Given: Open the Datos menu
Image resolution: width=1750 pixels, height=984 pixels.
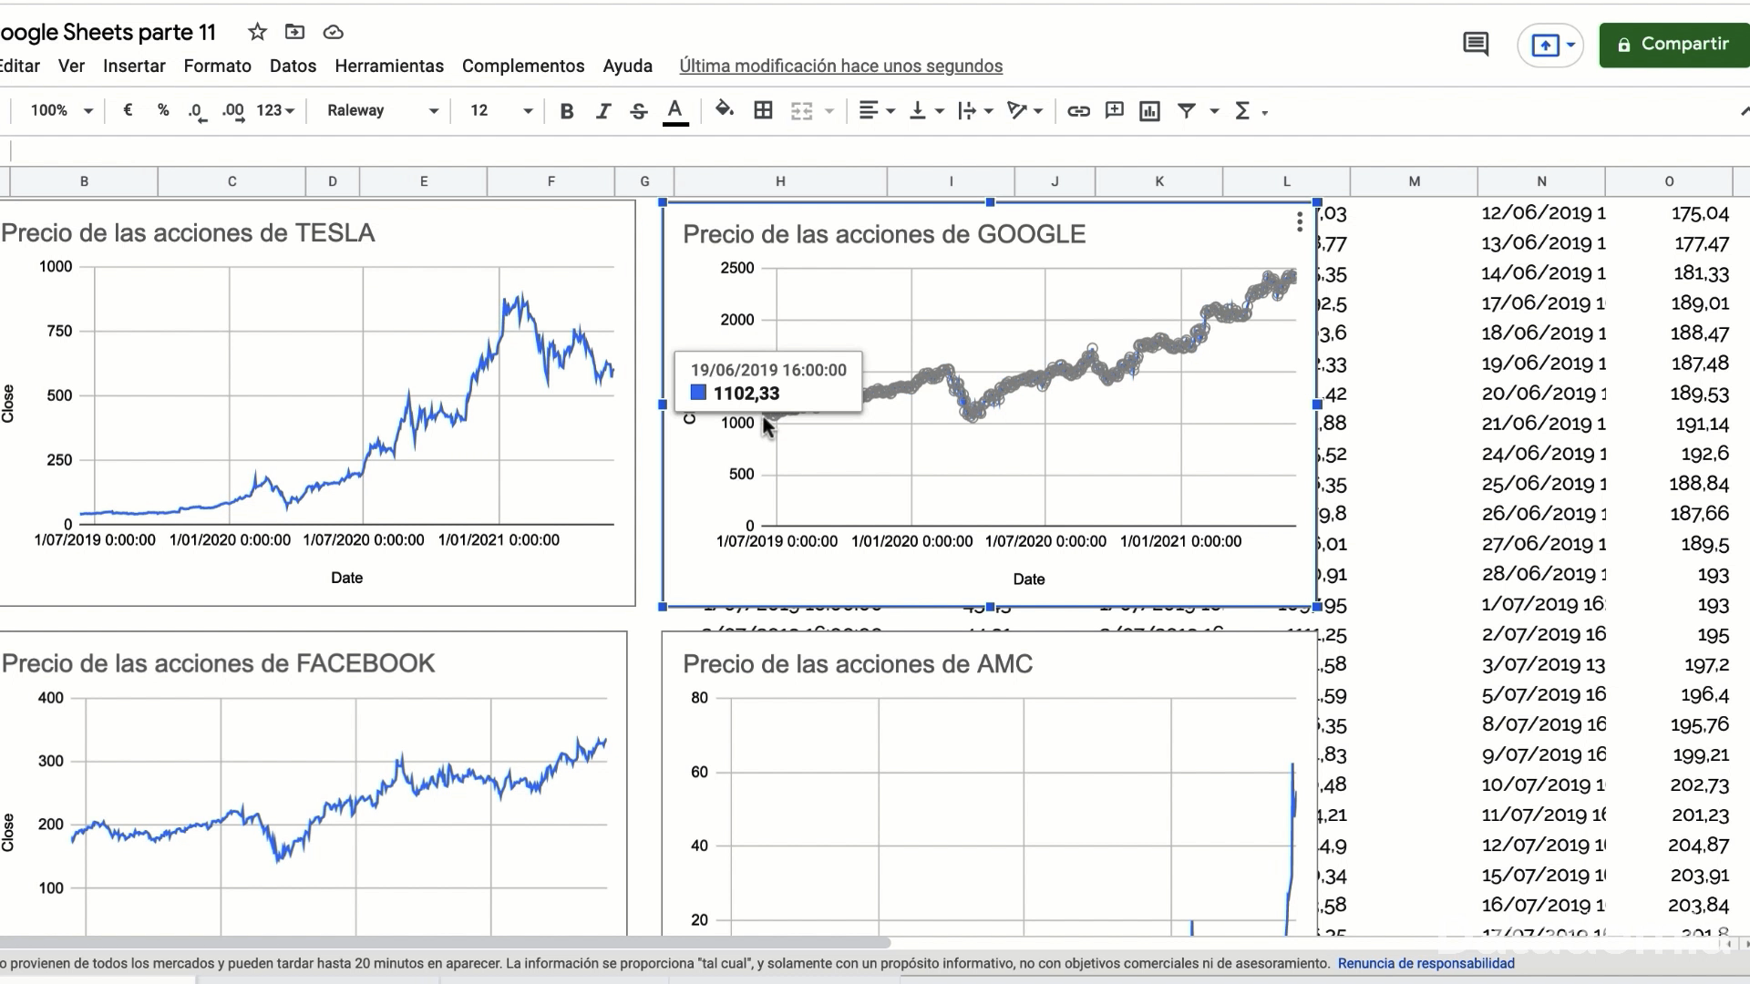Looking at the screenshot, I should point(293,66).
